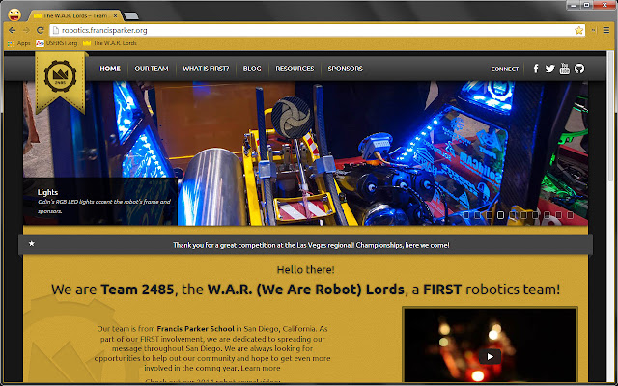Close The W.A.R. Lords browser tab
Screen dimensions: 618x386
click(116, 15)
